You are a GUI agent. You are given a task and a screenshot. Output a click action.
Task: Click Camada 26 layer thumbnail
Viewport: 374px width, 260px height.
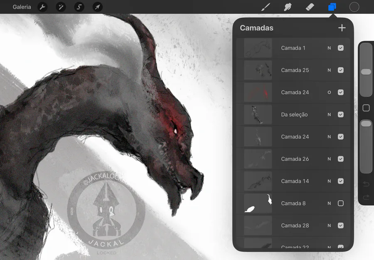(x=258, y=159)
